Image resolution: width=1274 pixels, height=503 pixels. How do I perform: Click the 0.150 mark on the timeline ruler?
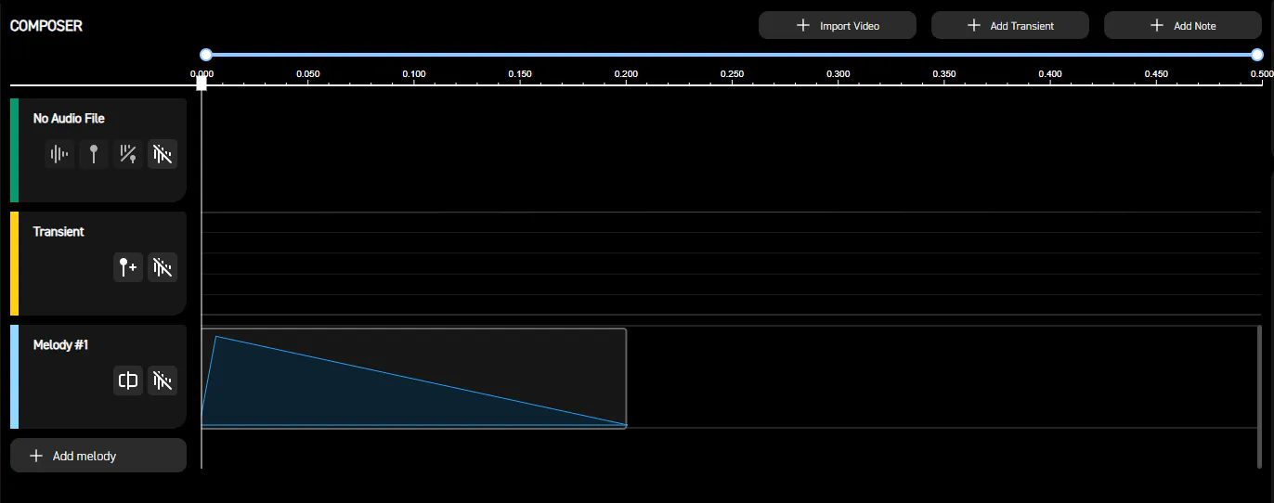(x=520, y=73)
